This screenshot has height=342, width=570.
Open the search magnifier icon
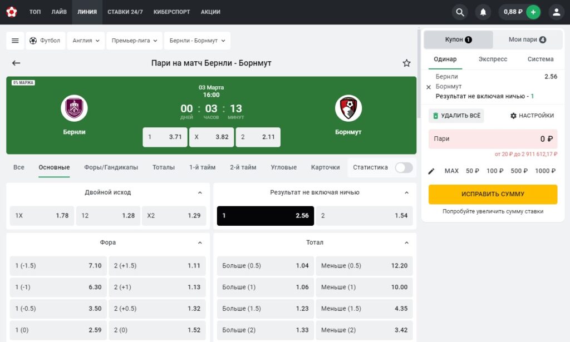pyautogui.click(x=460, y=12)
